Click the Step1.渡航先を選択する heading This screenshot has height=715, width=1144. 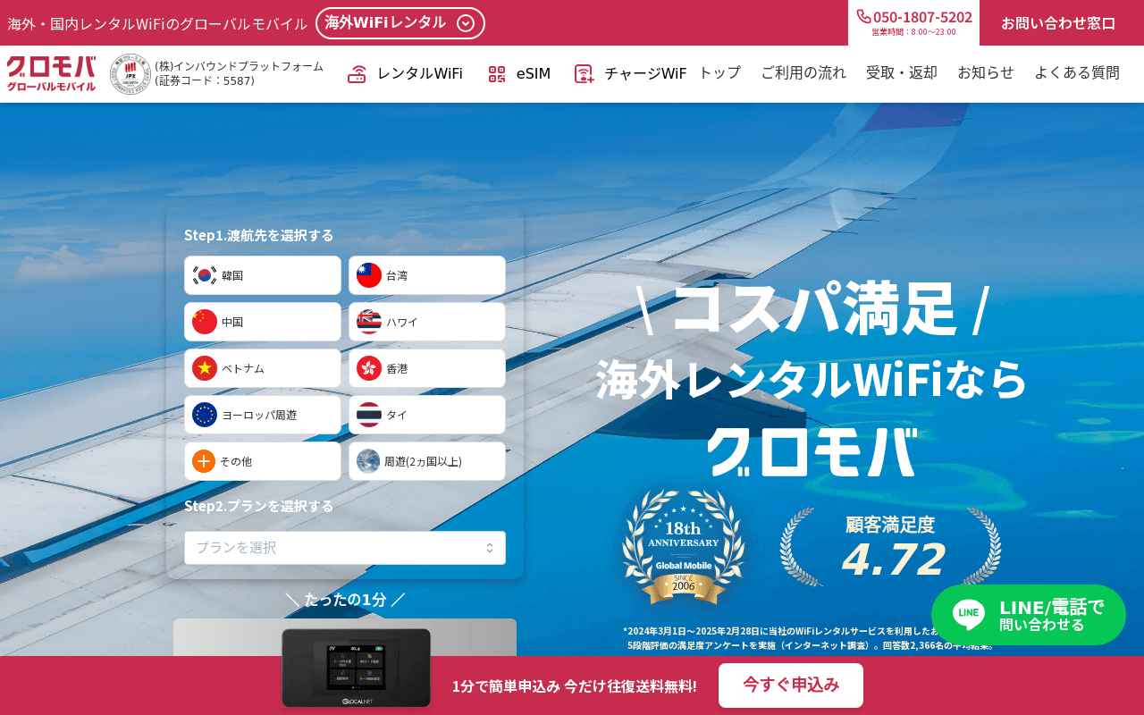[259, 235]
